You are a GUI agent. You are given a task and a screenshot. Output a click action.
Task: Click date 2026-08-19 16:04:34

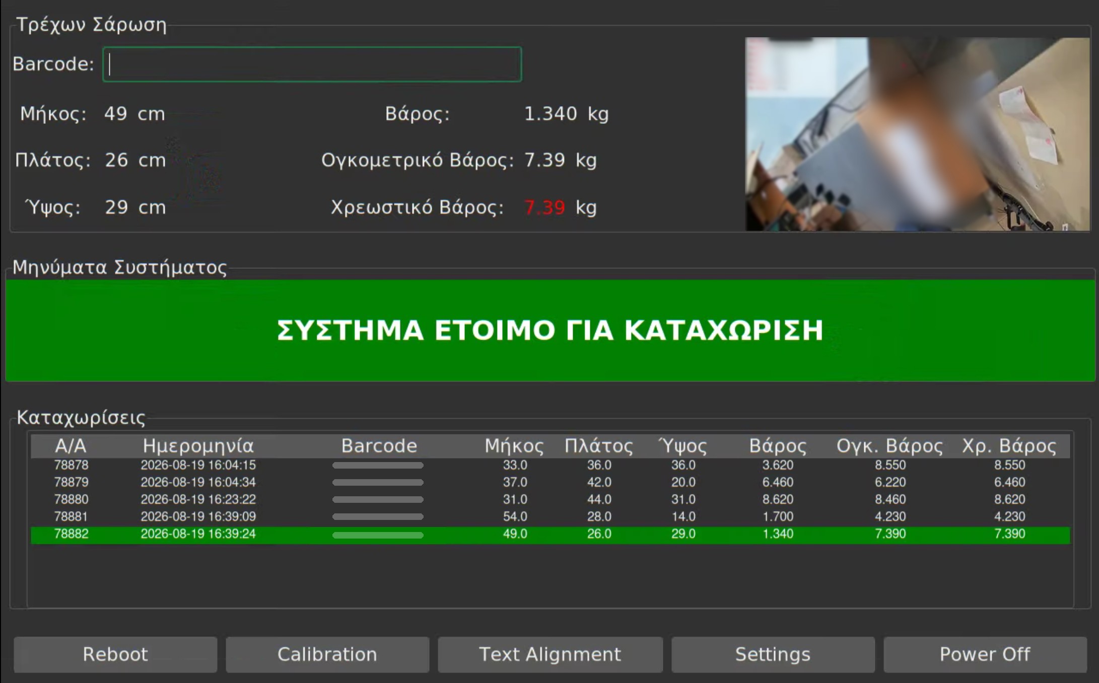(198, 482)
